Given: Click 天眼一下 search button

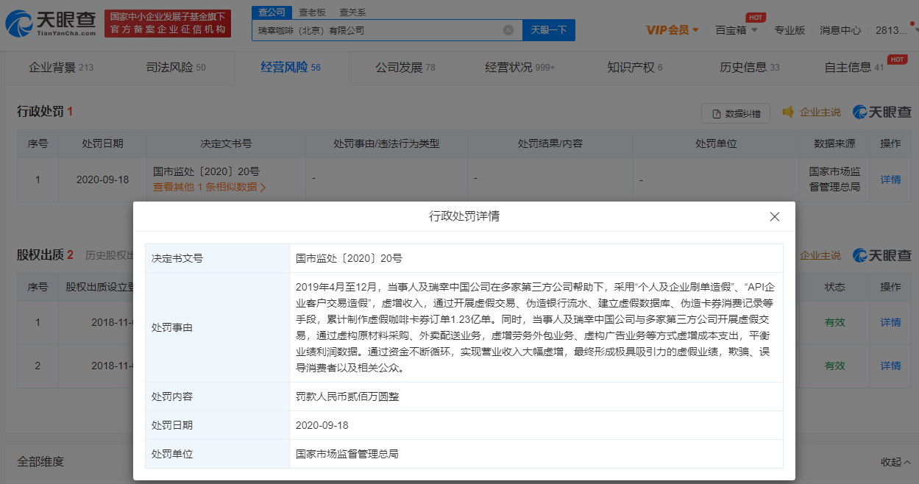Looking at the screenshot, I should click(549, 30).
